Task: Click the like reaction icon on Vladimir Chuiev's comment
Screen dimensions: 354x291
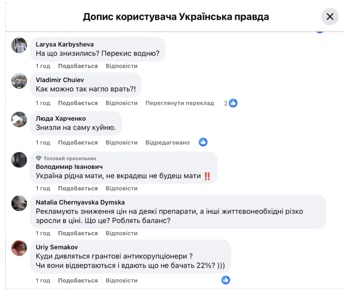Action: pyautogui.click(x=233, y=103)
